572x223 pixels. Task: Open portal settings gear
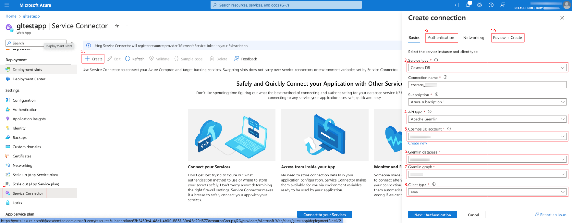(x=479, y=5)
